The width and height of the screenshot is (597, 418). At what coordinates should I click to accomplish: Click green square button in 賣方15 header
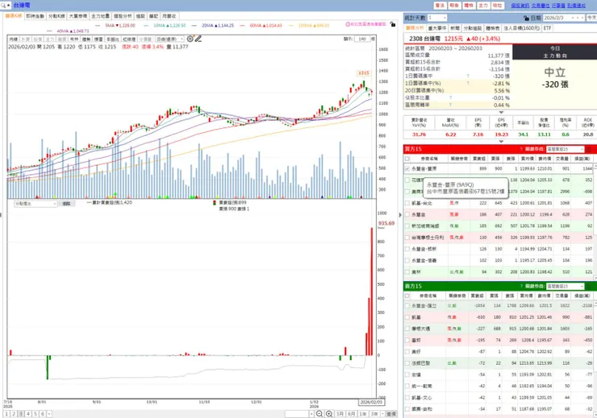(x=589, y=287)
